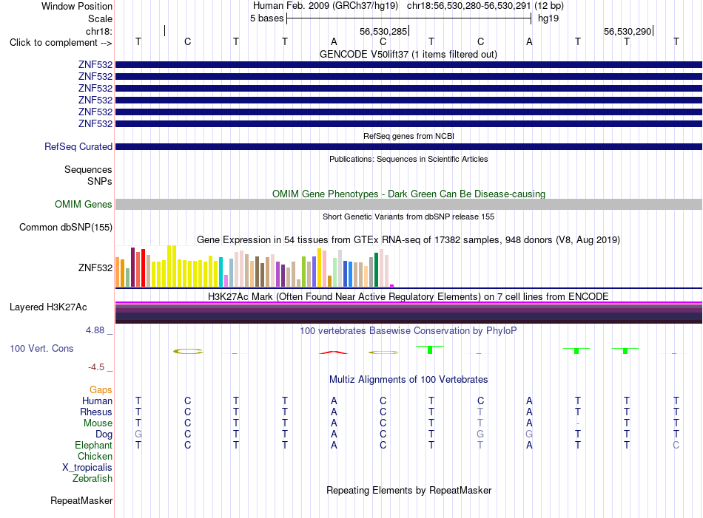
Task: Click the Dog alignment row label
Action: point(104,434)
